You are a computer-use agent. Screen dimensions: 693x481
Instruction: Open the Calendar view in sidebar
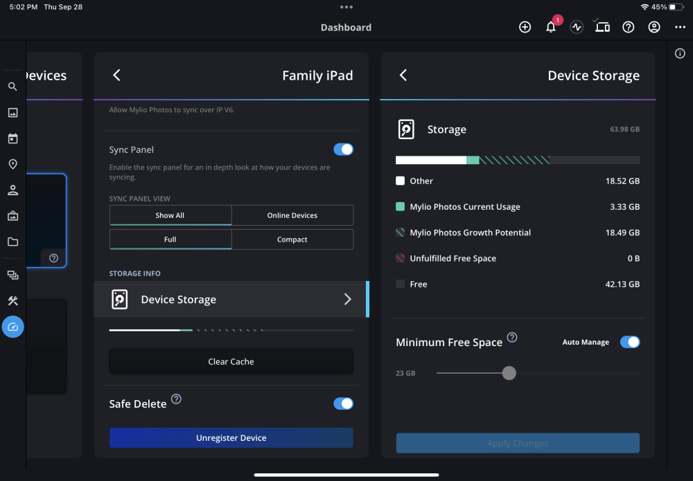tap(12, 138)
